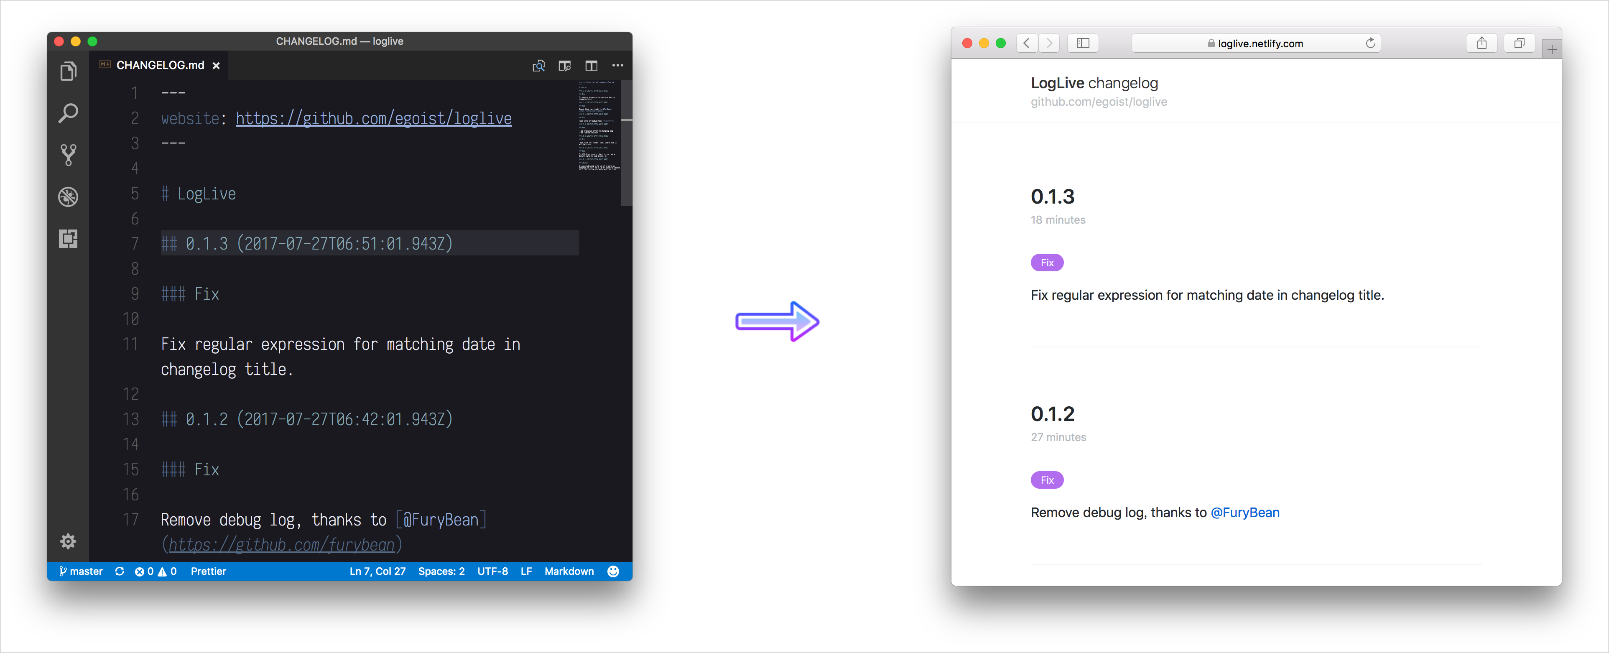Open the Search magnifier in activity bar
Image resolution: width=1609 pixels, height=653 pixels.
(68, 113)
